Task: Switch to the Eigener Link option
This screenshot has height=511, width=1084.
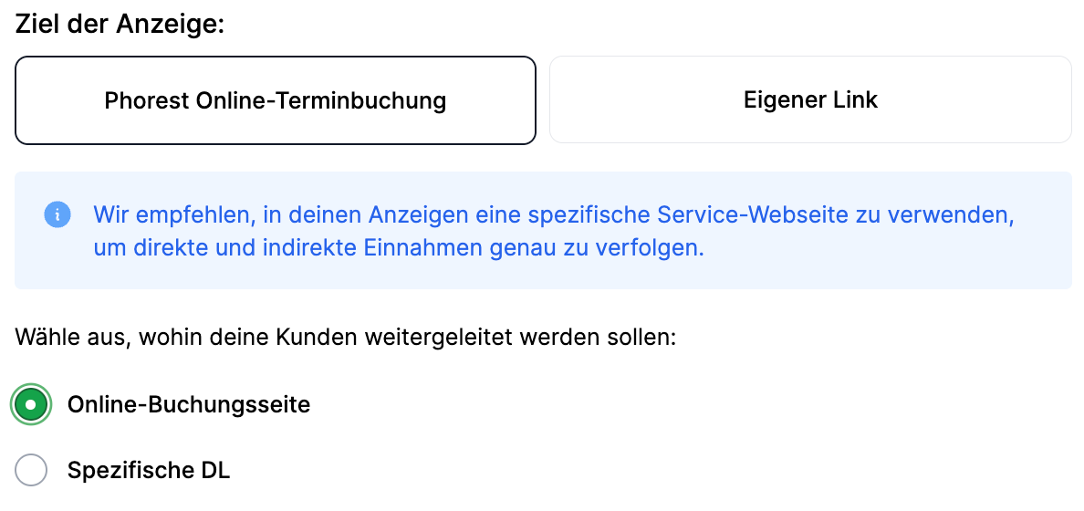Action: pos(810,100)
